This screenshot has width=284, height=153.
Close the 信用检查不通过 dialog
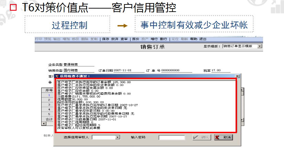click(x=237, y=76)
